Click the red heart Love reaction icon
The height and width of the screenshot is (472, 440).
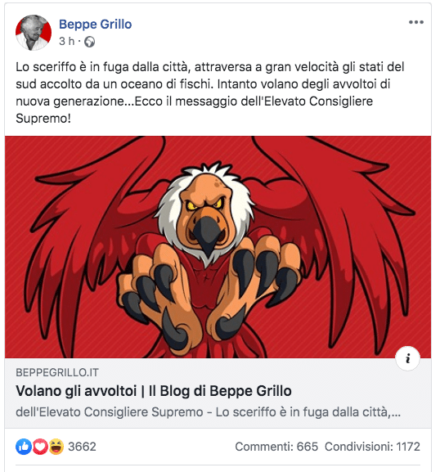[40, 447]
